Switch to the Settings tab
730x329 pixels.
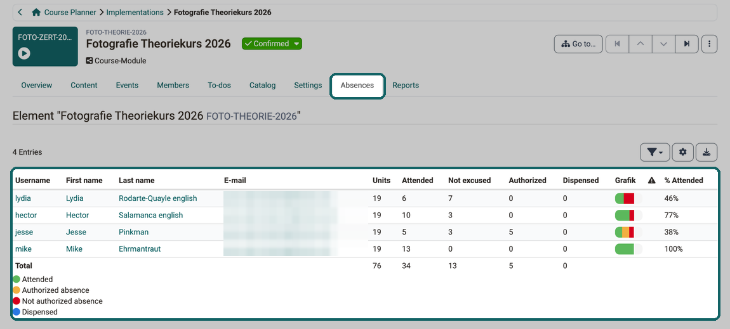(x=308, y=86)
